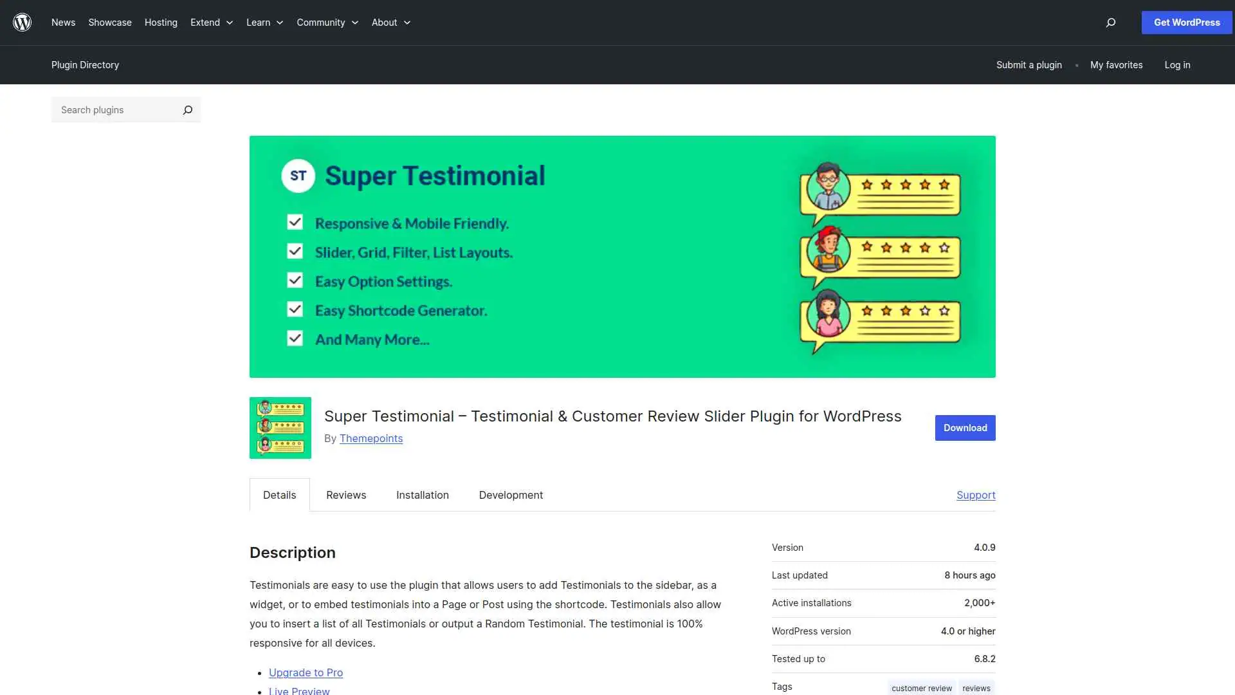Switch to the Reviews tab
1235x695 pixels.
(345, 495)
